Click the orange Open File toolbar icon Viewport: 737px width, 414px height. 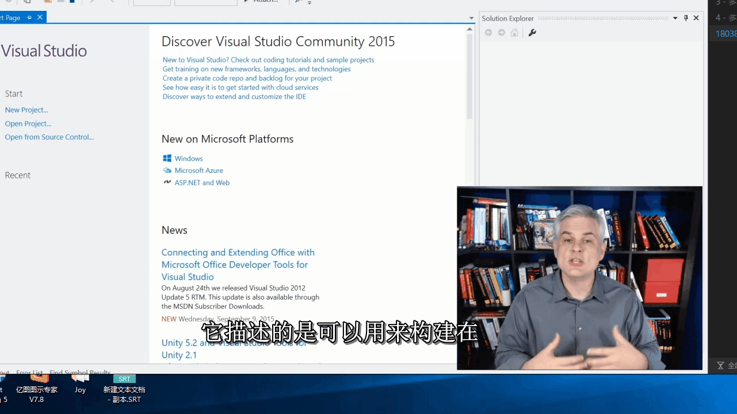[48, 2]
